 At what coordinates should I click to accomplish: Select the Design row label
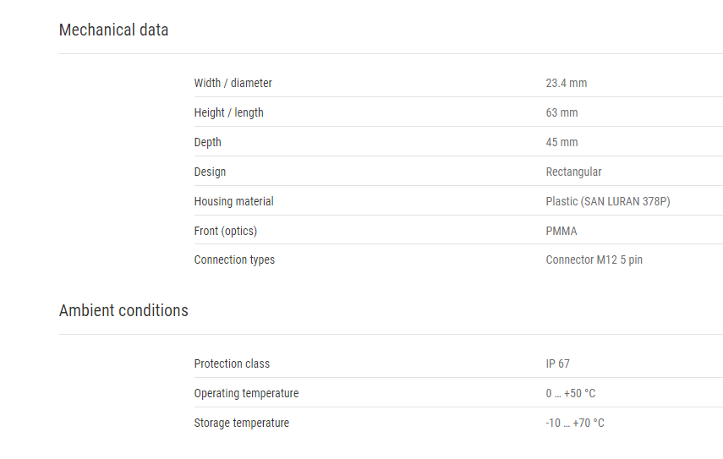(x=210, y=172)
